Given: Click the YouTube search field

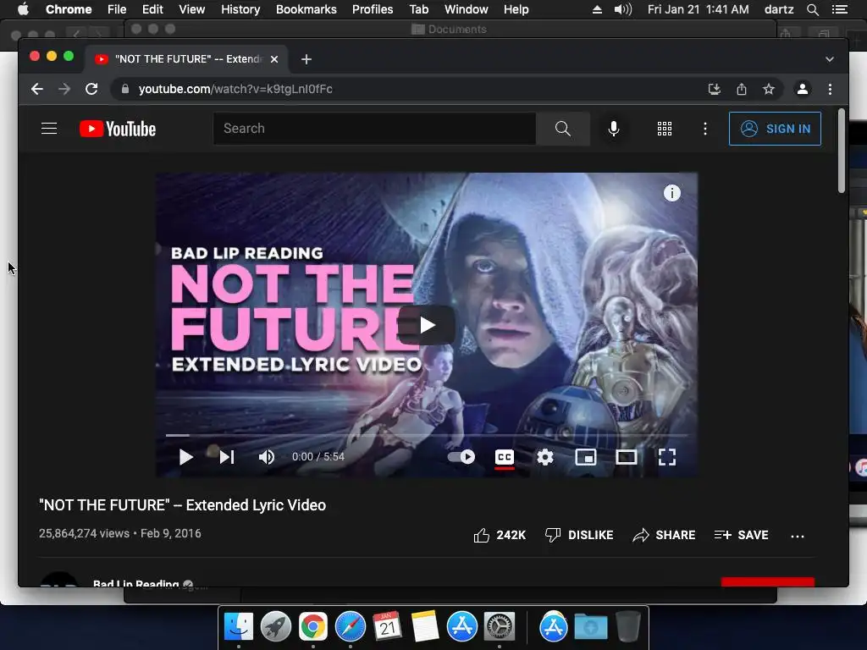Looking at the screenshot, I should coord(374,129).
